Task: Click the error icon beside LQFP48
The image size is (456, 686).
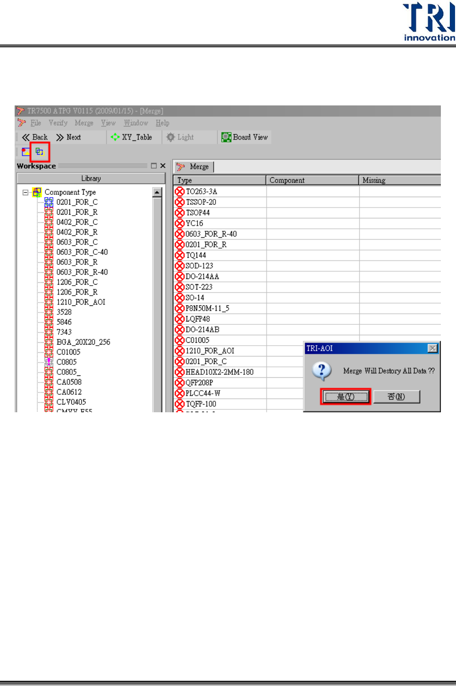Action: point(180,319)
